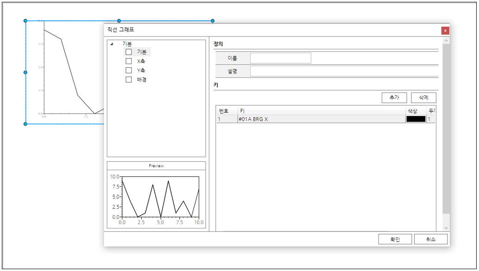479x271 pixels.
Task: Click the Preview chart thumbnail
Action: pyautogui.click(x=157, y=199)
